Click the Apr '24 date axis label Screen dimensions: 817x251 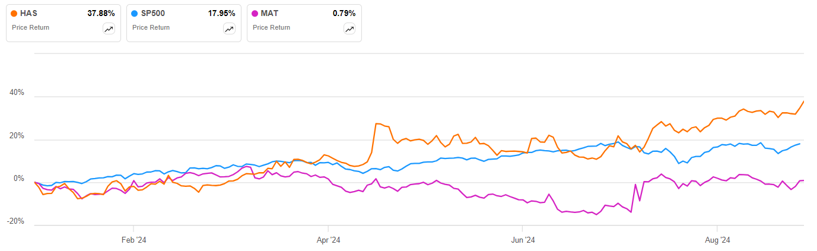click(328, 240)
